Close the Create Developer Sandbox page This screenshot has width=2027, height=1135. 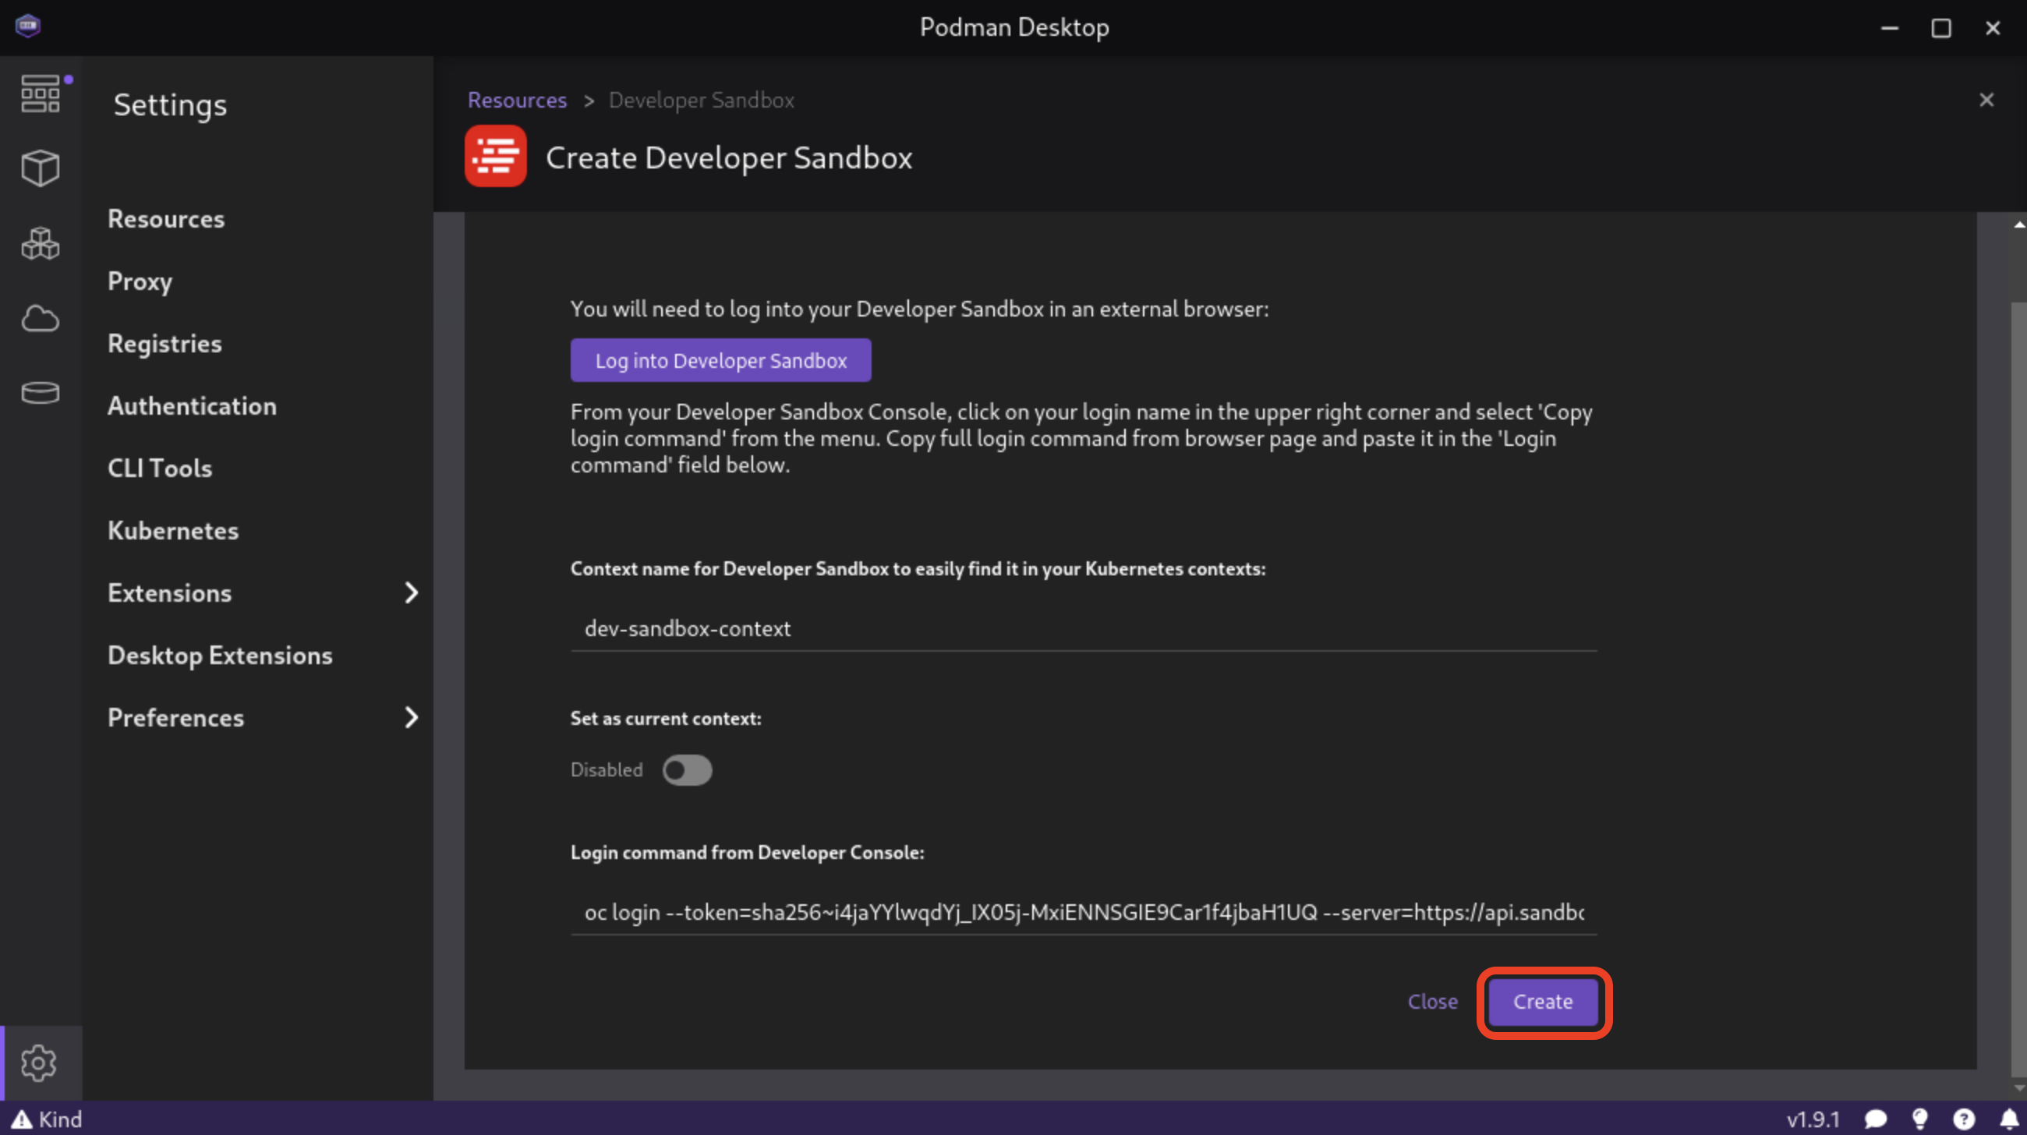1986,100
